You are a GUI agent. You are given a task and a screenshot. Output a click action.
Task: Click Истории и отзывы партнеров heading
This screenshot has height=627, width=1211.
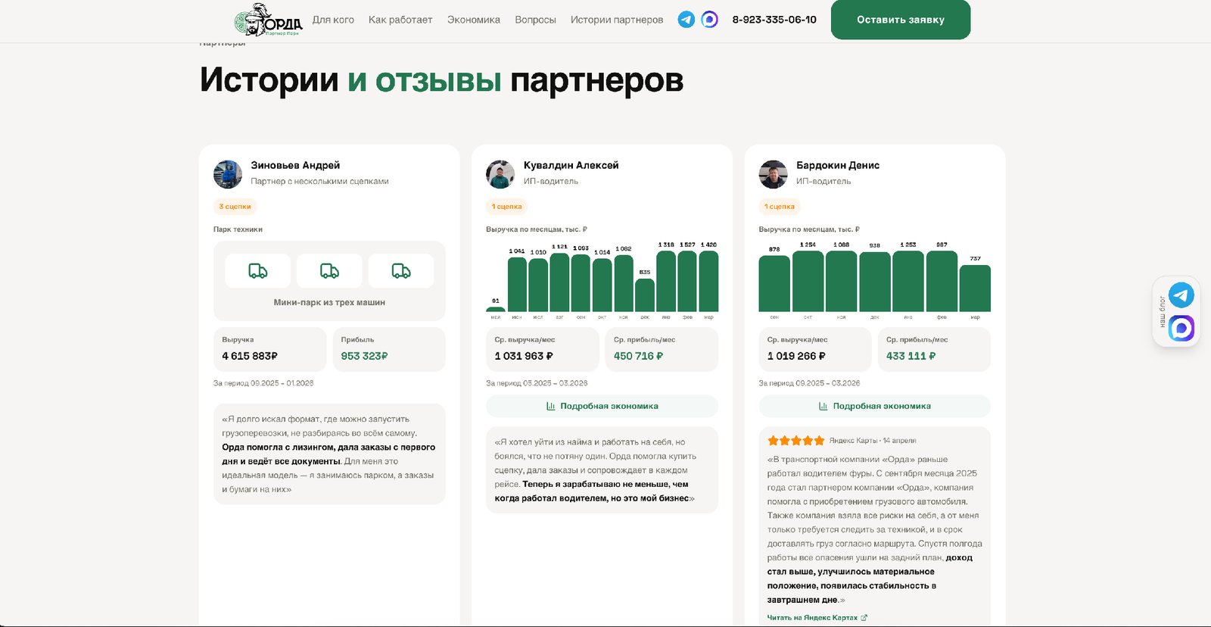(441, 80)
